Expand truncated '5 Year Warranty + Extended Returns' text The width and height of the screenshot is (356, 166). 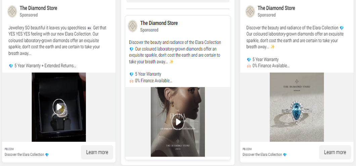tap(45, 66)
